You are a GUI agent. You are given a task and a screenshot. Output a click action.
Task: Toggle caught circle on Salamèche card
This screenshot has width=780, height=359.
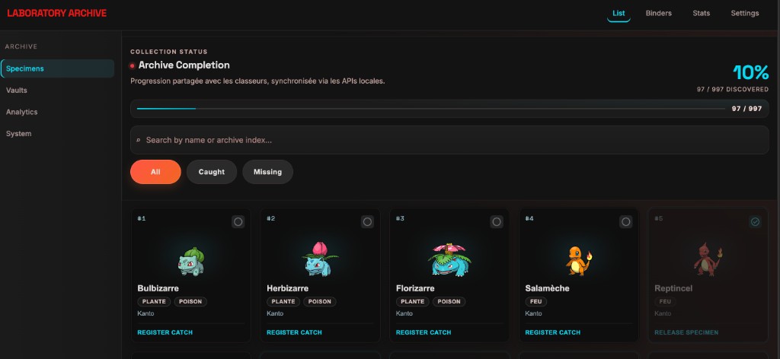tap(626, 222)
